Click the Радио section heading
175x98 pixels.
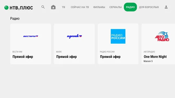[15, 19]
